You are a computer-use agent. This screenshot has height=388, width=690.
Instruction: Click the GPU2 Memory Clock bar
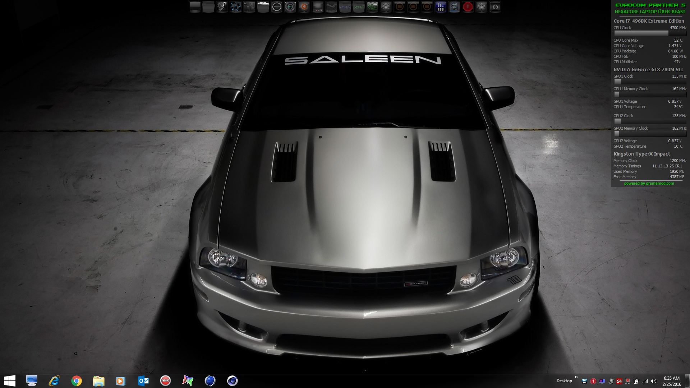(x=650, y=134)
